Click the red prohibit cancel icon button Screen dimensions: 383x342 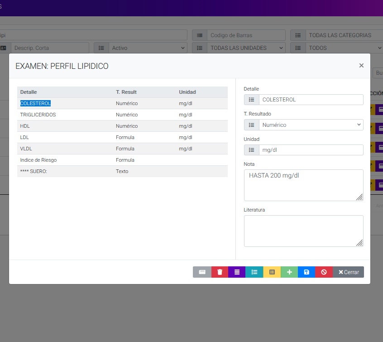point(324,272)
